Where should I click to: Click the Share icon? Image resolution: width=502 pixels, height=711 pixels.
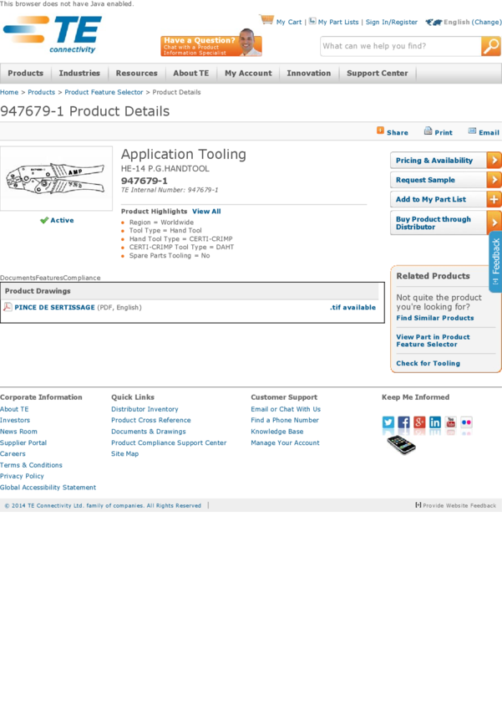point(380,130)
